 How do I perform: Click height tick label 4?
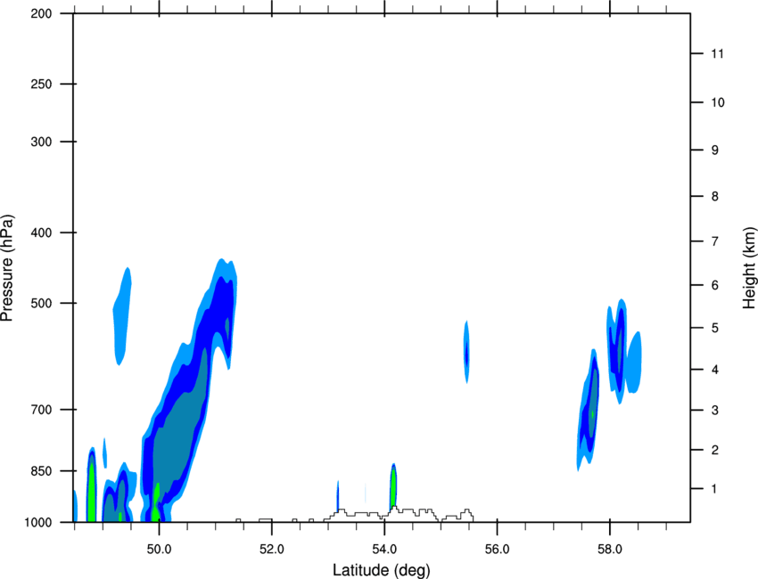click(715, 370)
